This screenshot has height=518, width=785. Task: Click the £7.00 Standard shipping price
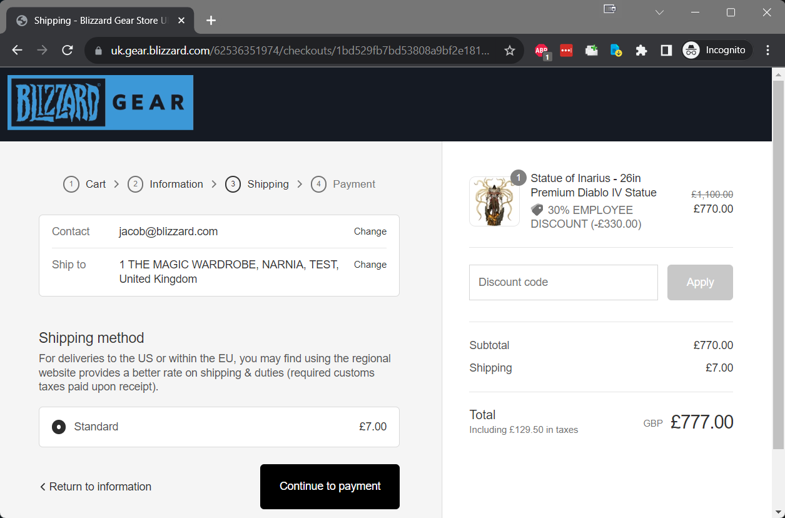[x=373, y=427]
